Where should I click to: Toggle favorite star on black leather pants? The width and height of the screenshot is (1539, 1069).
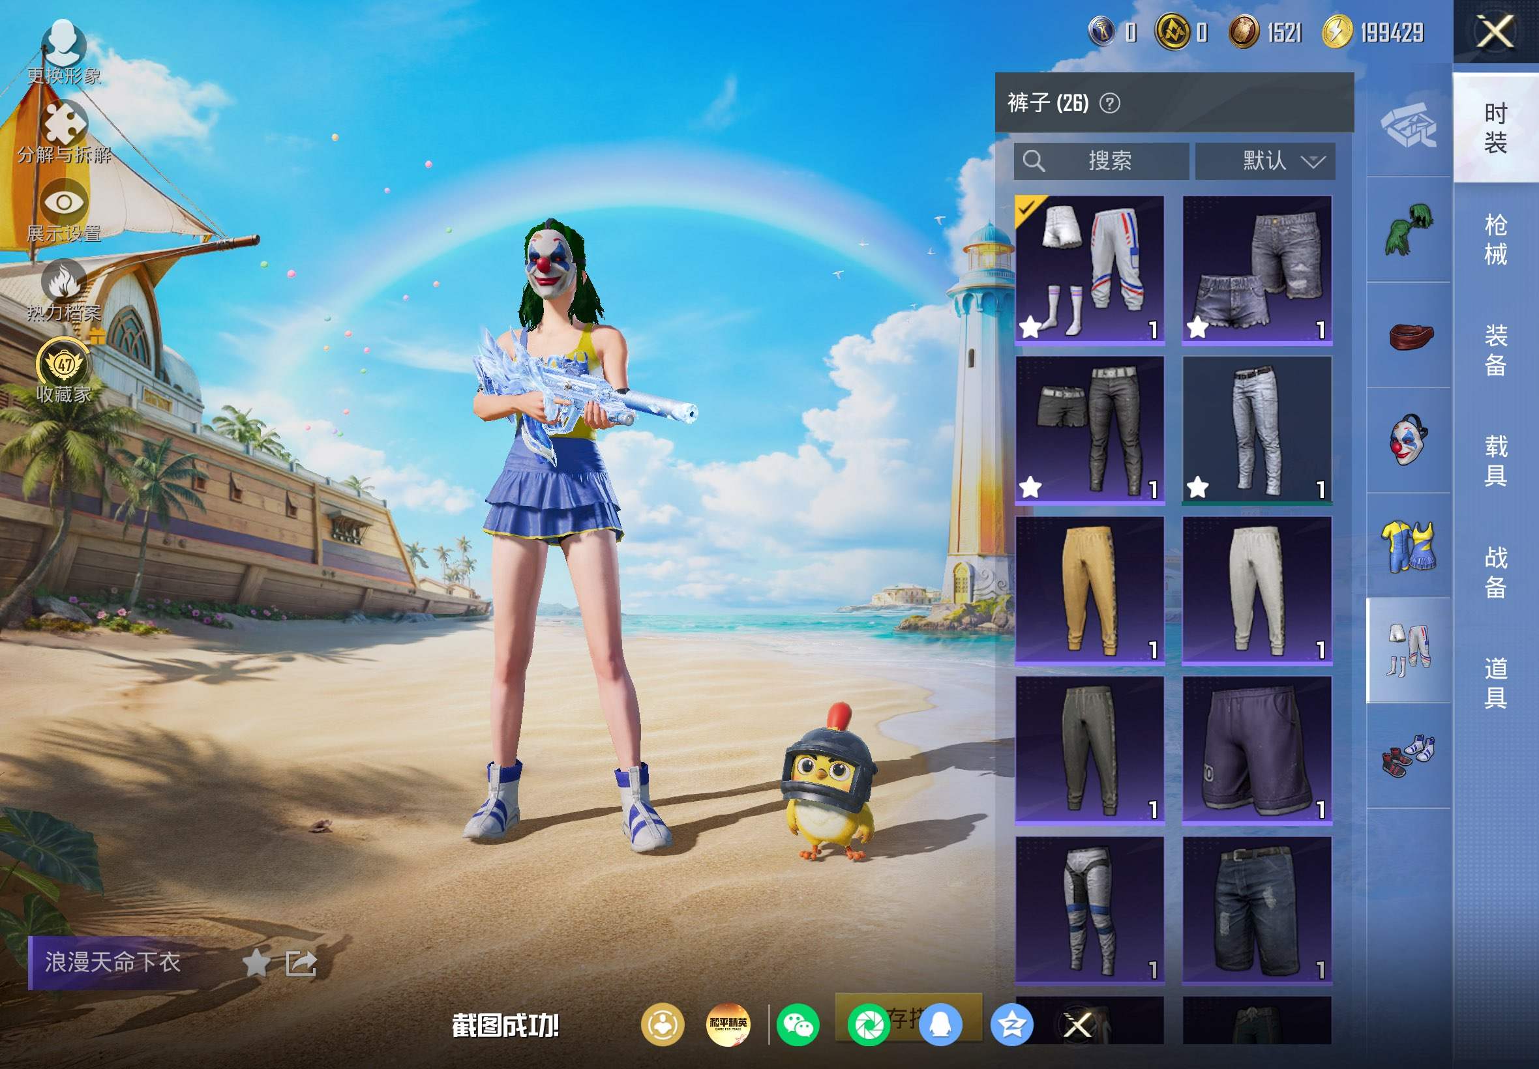[1030, 488]
